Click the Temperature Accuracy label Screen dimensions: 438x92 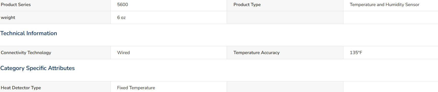pyautogui.click(x=256, y=53)
